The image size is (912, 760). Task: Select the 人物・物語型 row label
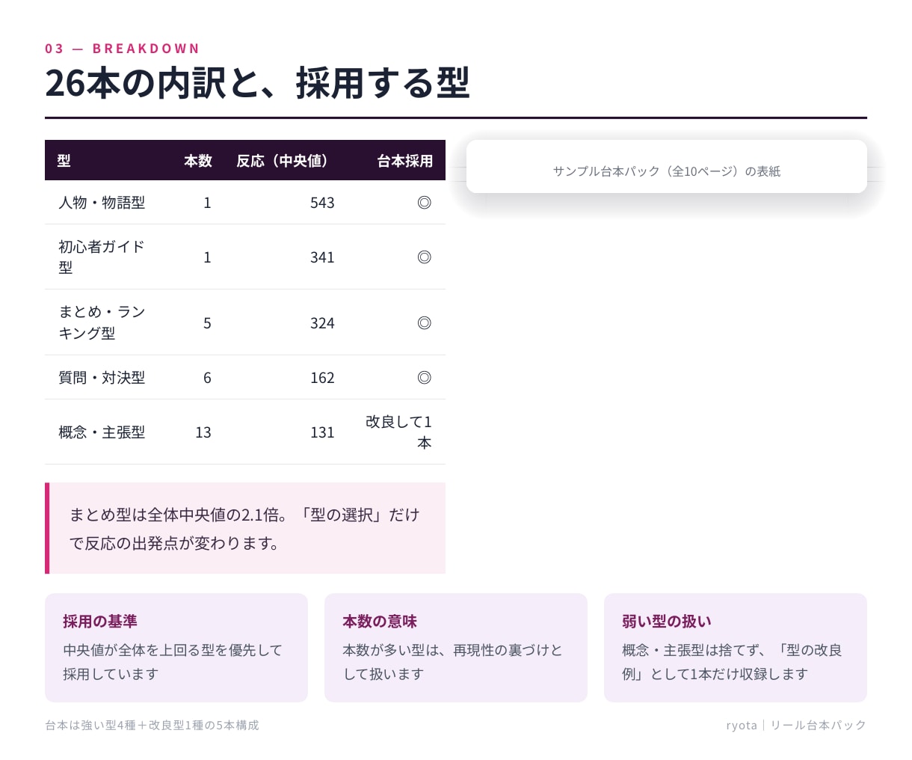pos(102,203)
